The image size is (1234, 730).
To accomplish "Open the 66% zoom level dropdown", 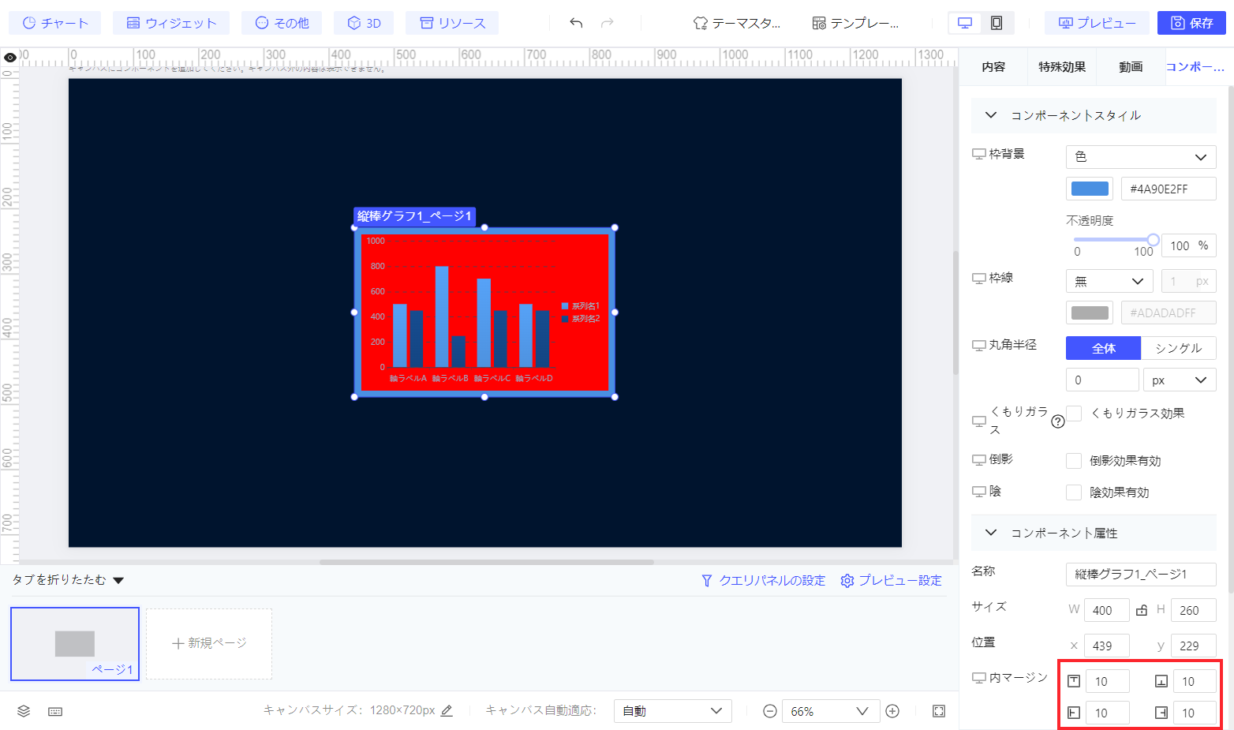I will (x=831, y=711).
